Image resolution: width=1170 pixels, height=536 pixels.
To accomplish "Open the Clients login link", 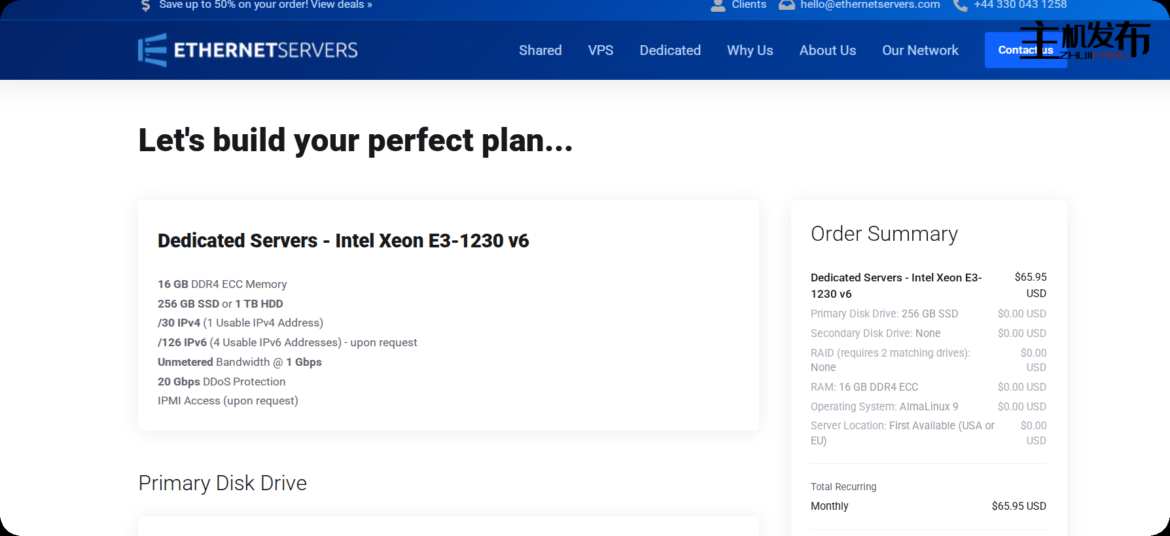I will (x=749, y=5).
